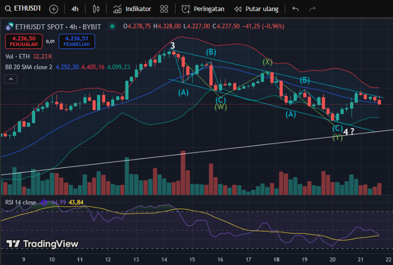Screen dimensions: 393x265
Task: Click date 20 on time axis
Action: (x=332, y=259)
